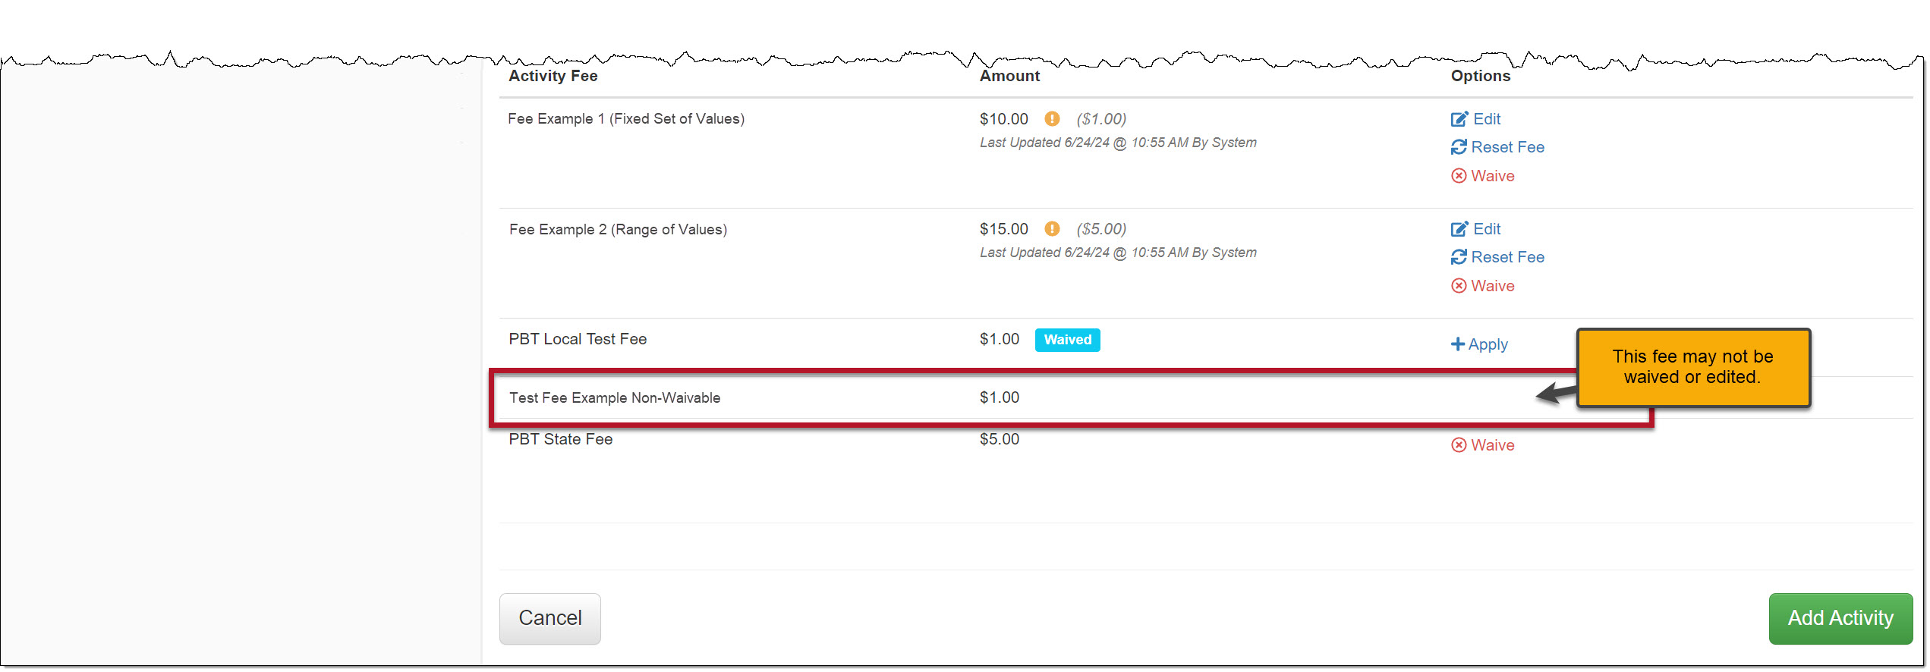
Task: Click the Reset Fee refresh icon for Fee Example 2
Action: click(1459, 257)
